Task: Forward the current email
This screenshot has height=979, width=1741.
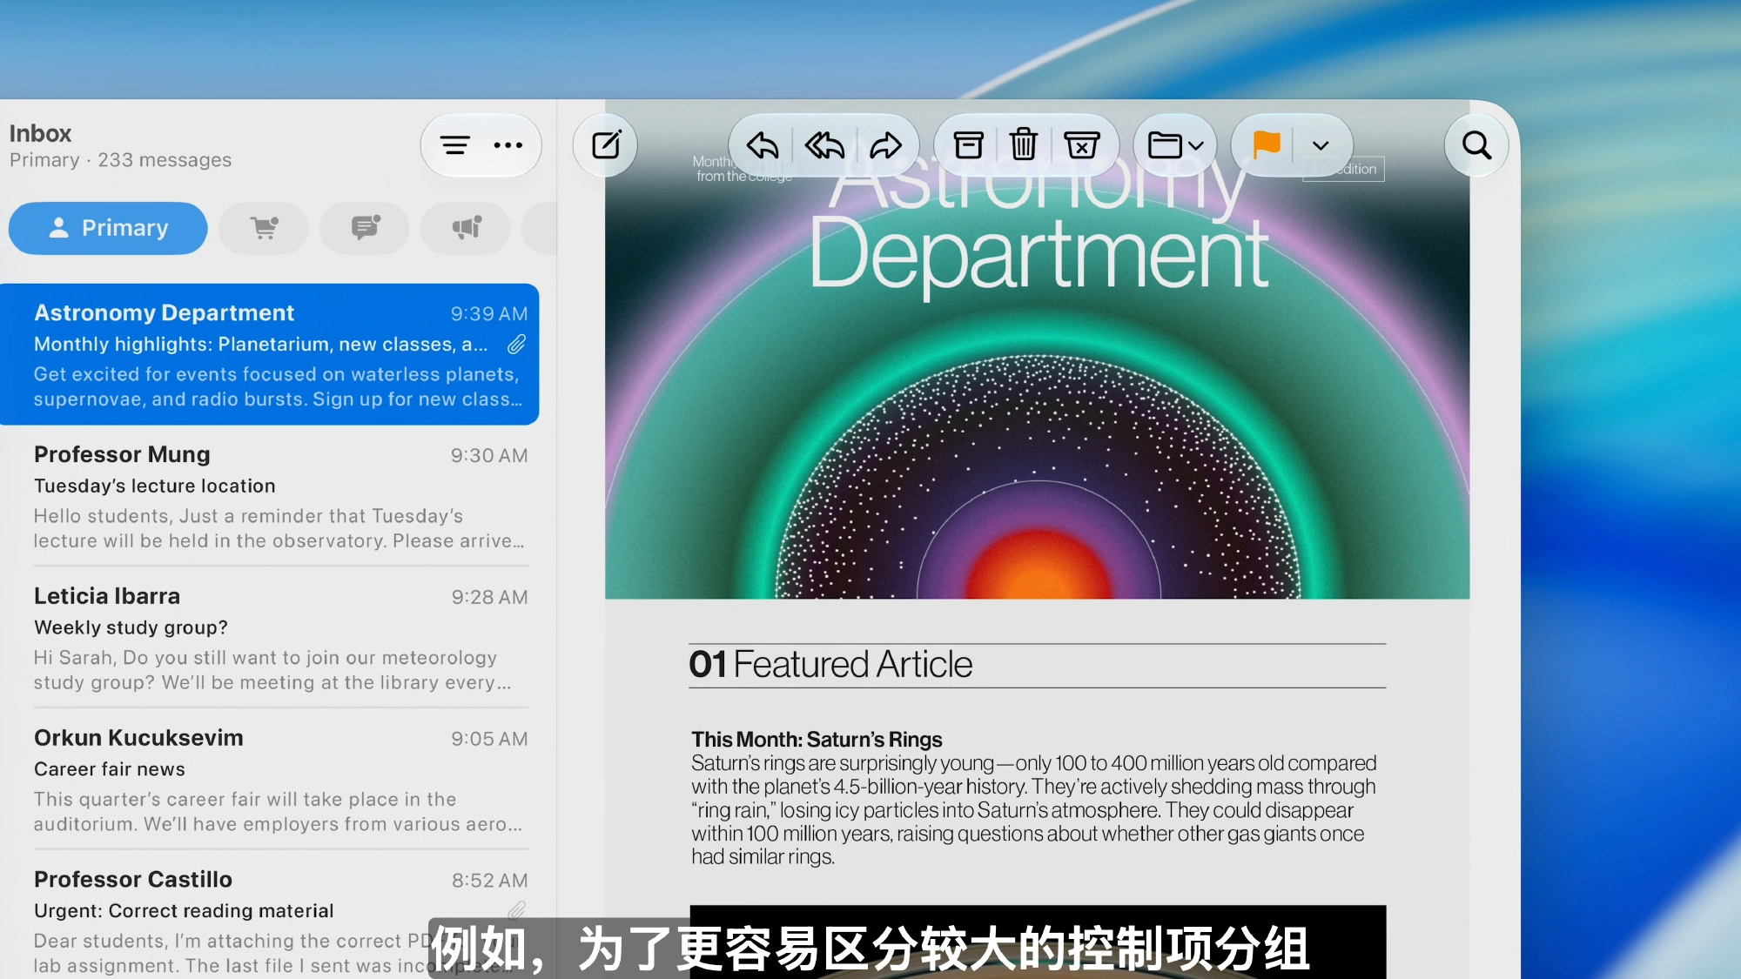Action: point(885,145)
